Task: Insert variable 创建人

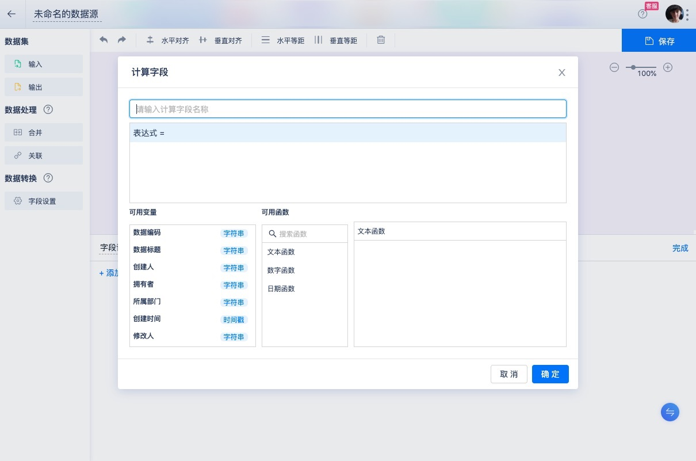Action: 193,268
